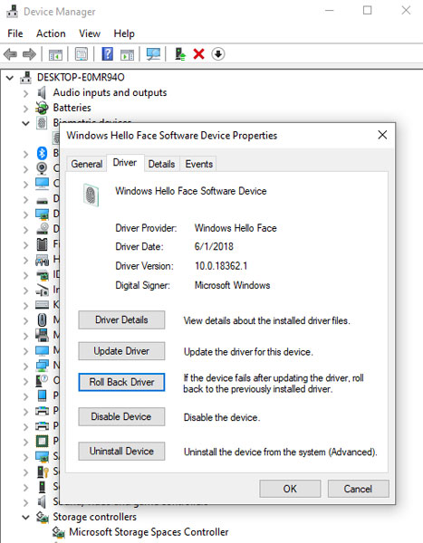Collapse the Storage controllers category chevron
The width and height of the screenshot is (423, 543).
point(25,518)
